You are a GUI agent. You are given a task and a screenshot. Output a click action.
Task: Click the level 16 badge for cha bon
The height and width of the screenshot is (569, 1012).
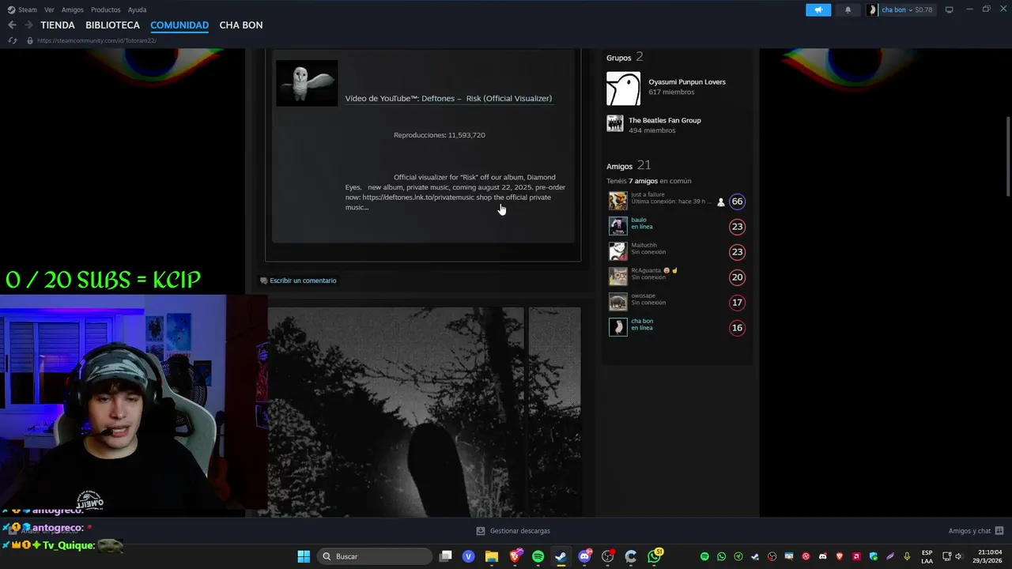(737, 328)
